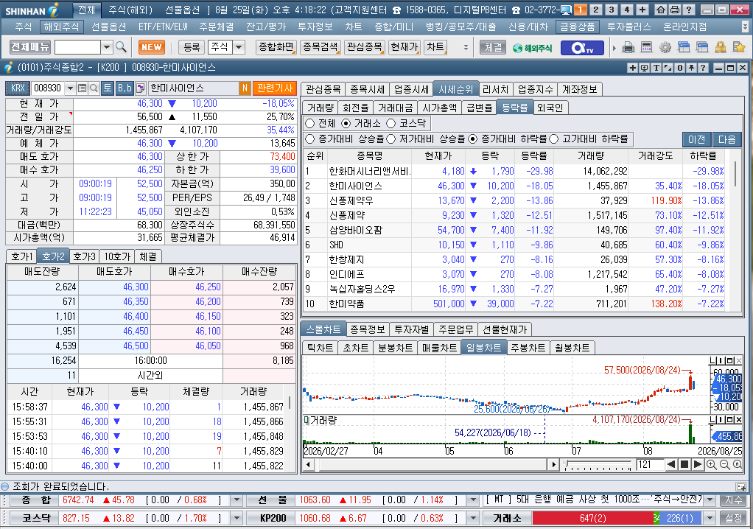The height and width of the screenshot is (529, 753).
Task: Click the add-screen icon at status bar right
Action: tap(740, 486)
